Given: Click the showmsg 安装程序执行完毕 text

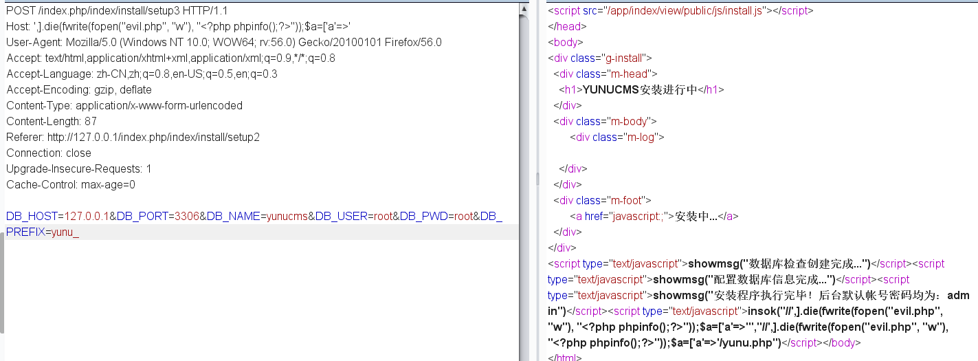Looking at the screenshot, I should point(759,303).
